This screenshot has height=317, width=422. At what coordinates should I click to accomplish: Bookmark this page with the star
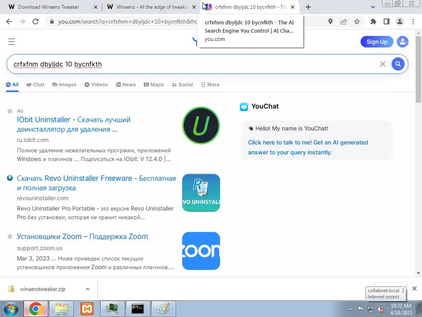point(357,21)
